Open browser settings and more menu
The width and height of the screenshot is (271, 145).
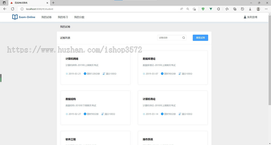266,9
